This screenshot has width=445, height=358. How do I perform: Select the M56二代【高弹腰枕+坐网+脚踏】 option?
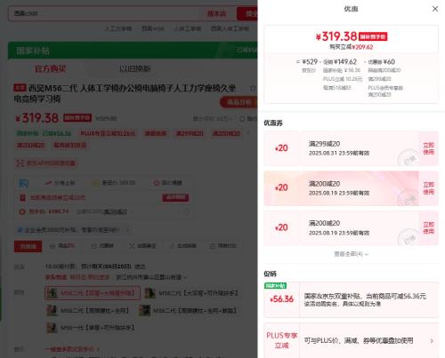[189, 311]
